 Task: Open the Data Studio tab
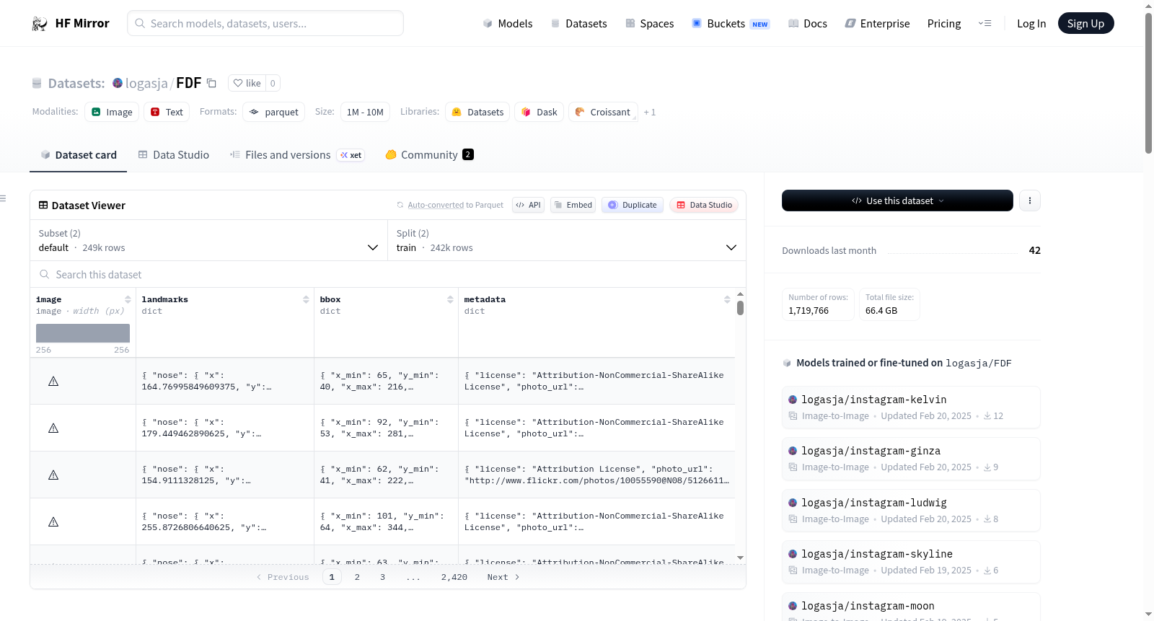pyautogui.click(x=174, y=155)
